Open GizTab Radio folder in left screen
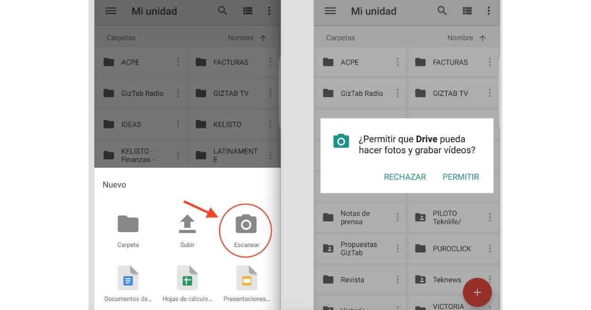Image resolution: width=591 pixels, height=310 pixels. tap(141, 93)
